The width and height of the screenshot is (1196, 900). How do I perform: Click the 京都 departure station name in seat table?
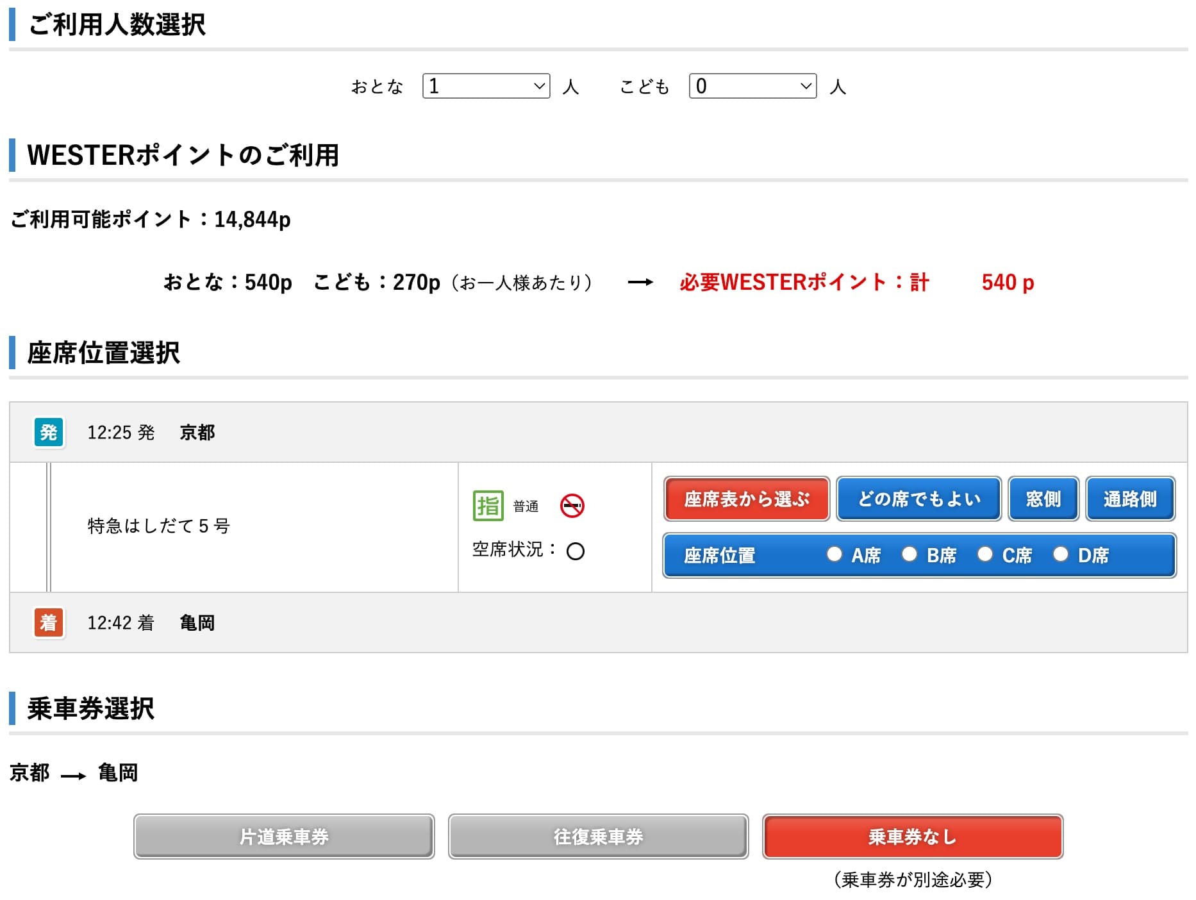tap(197, 433)
